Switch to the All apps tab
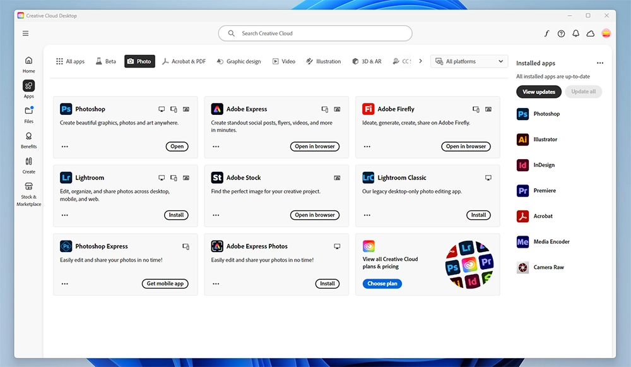This screenshot has width=631, height=367. tap(71, 61)
